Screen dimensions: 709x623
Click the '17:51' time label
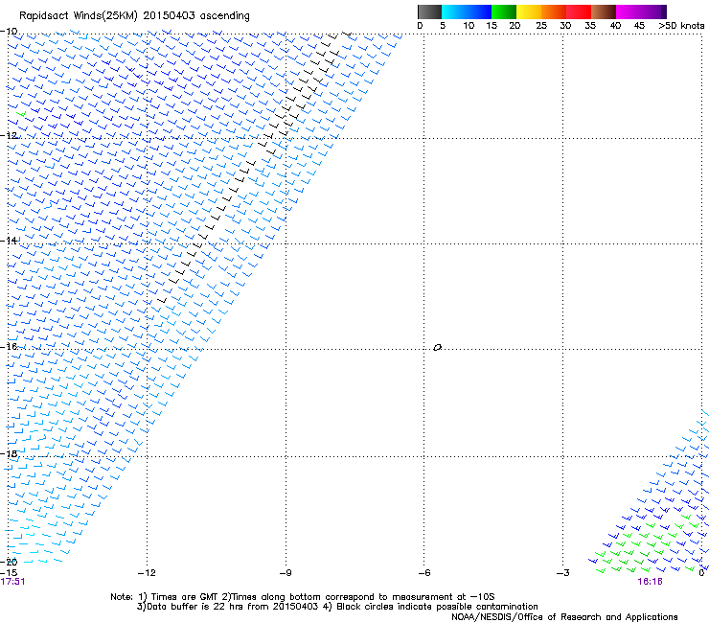(x=12, y=582)
